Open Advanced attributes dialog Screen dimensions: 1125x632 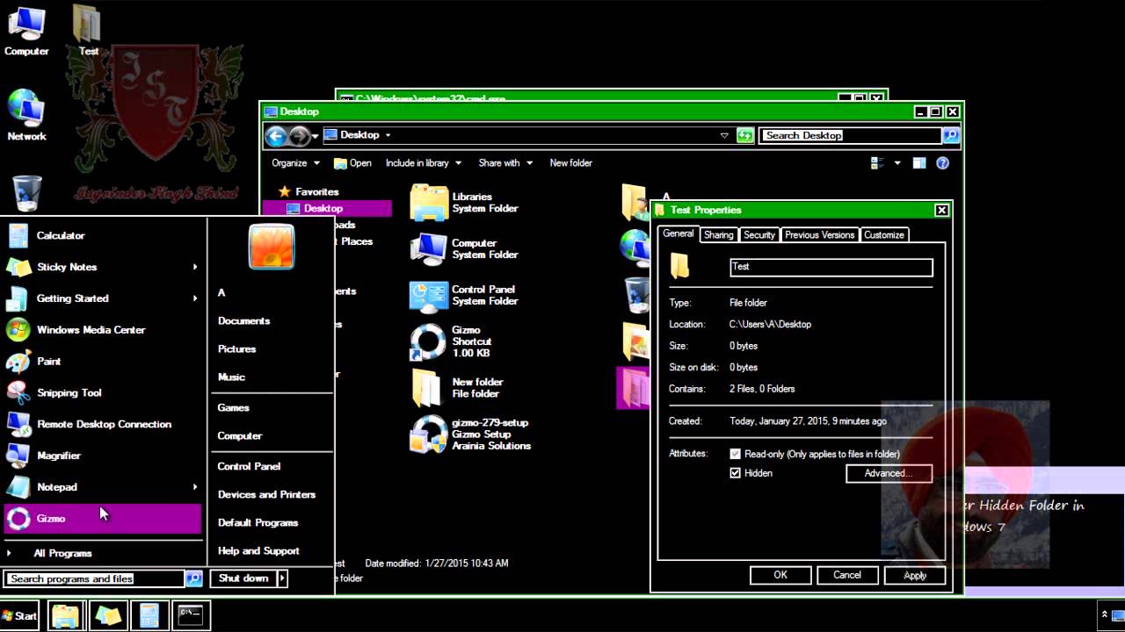pos(889,473)
